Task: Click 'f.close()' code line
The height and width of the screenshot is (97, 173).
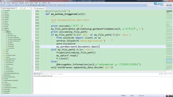Action: 62,58
